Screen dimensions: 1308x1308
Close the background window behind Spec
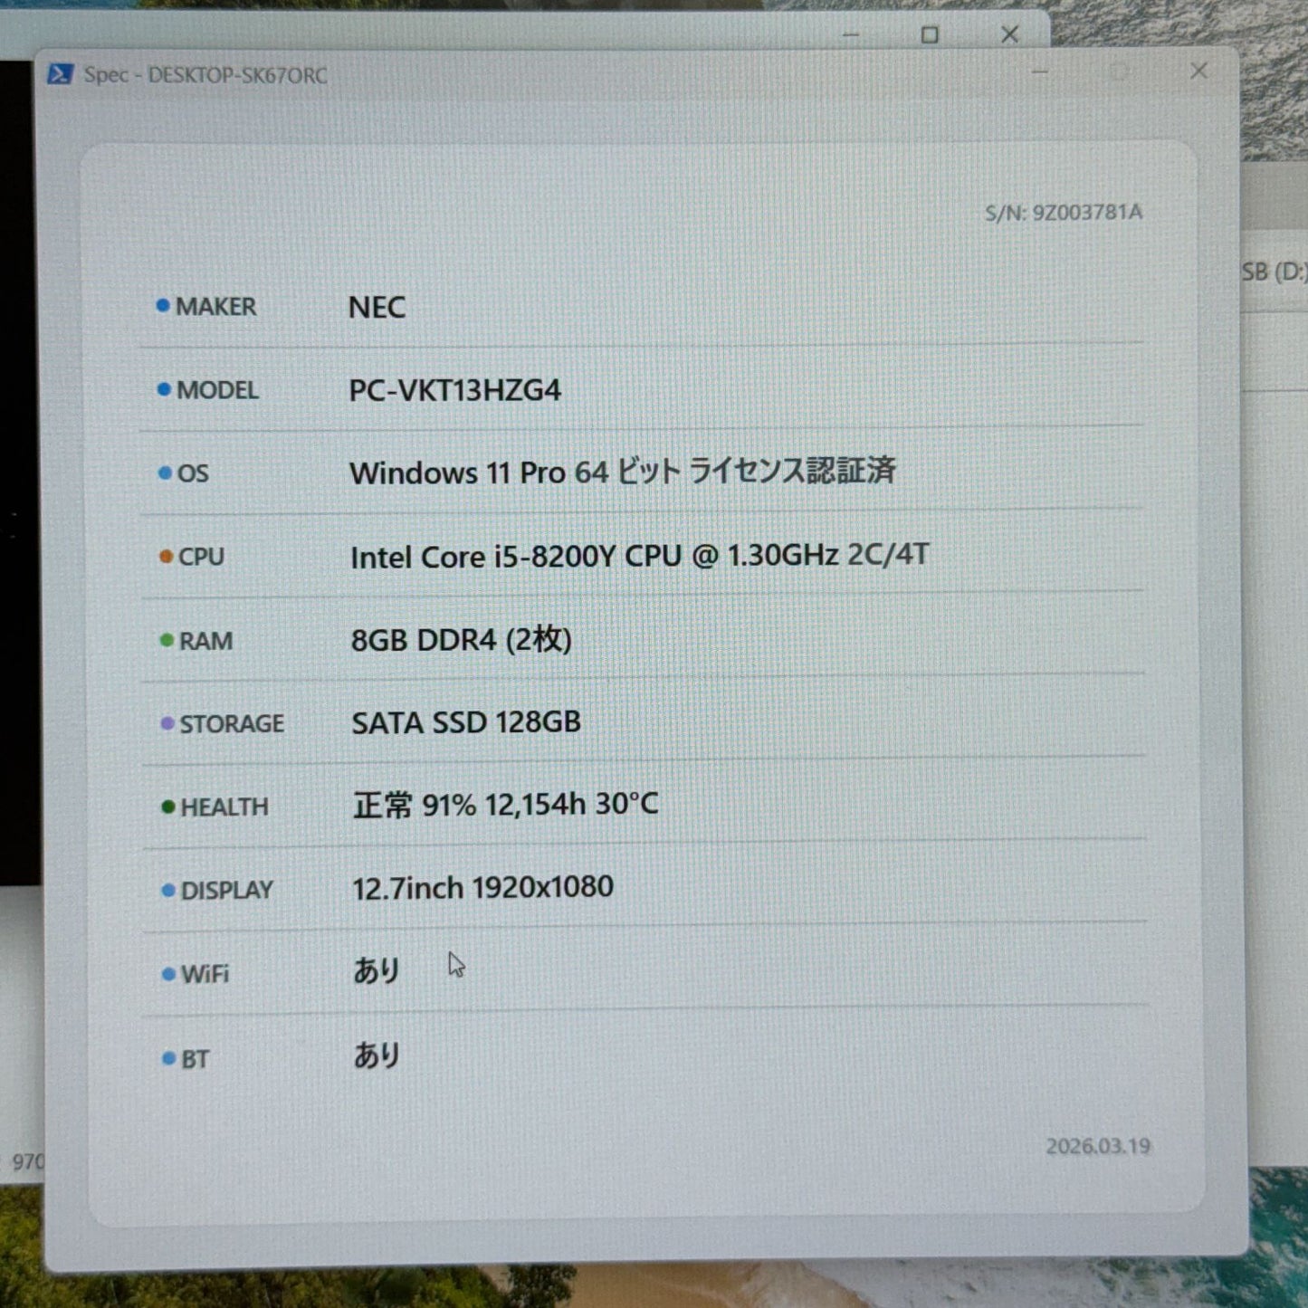click(x=1010, y=34)
